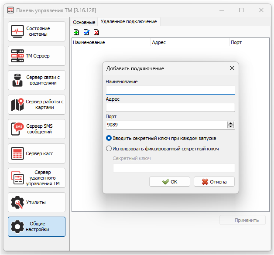Confirm the dialog with OK button
The height and width of the screenshot is (255, 274).
169,182
